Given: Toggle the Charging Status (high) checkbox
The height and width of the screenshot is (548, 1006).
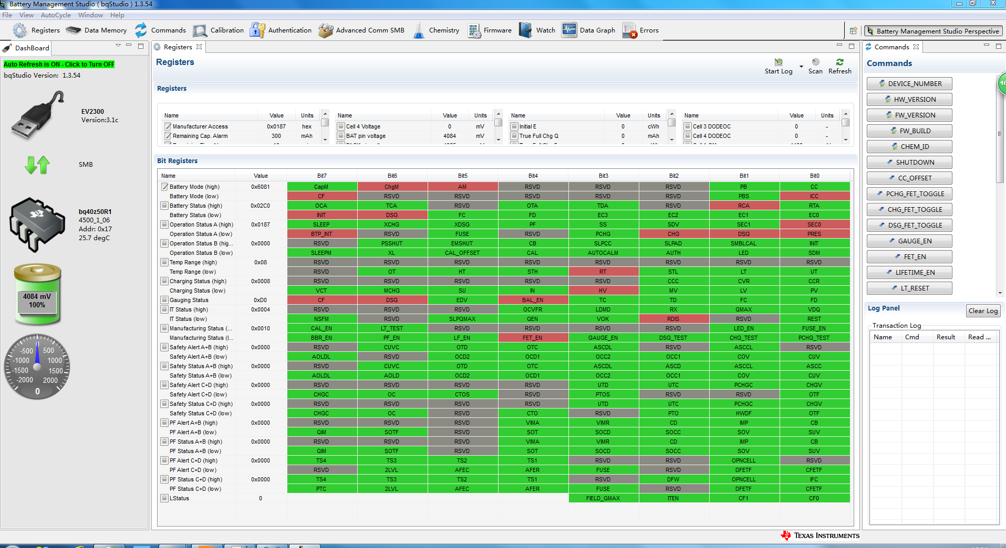Looking at the screenshot, I should tap(164, 281).
